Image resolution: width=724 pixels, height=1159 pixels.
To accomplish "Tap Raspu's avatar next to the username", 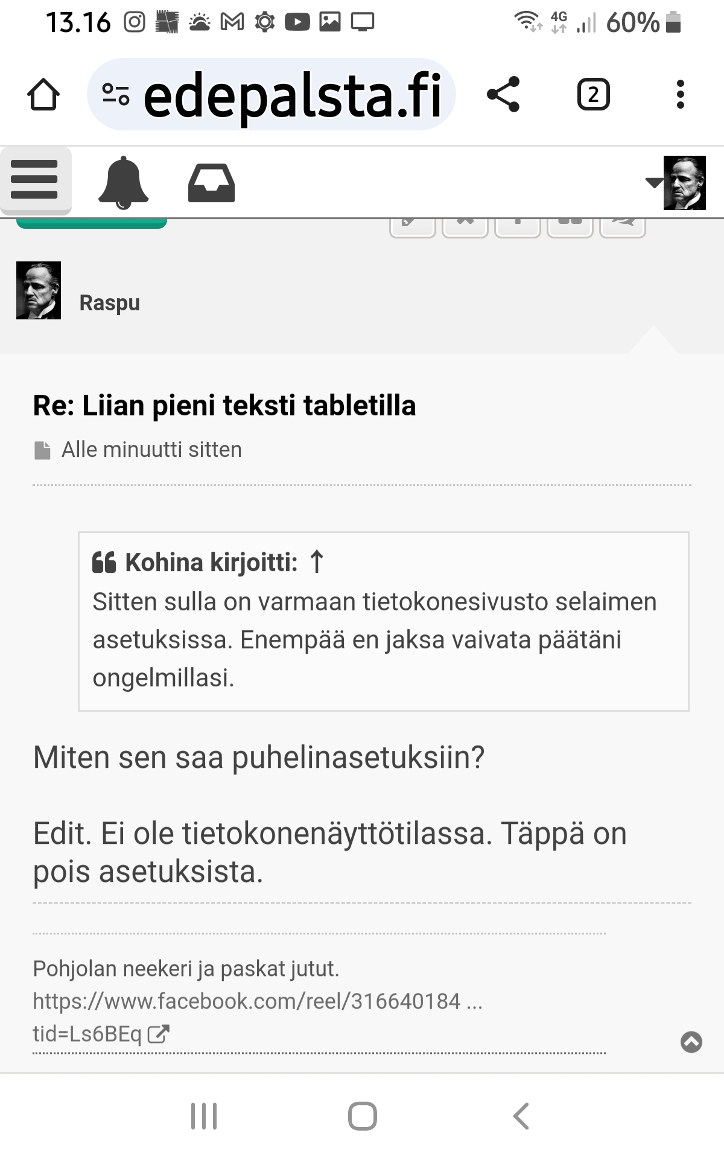I will (x=39, y=290).
